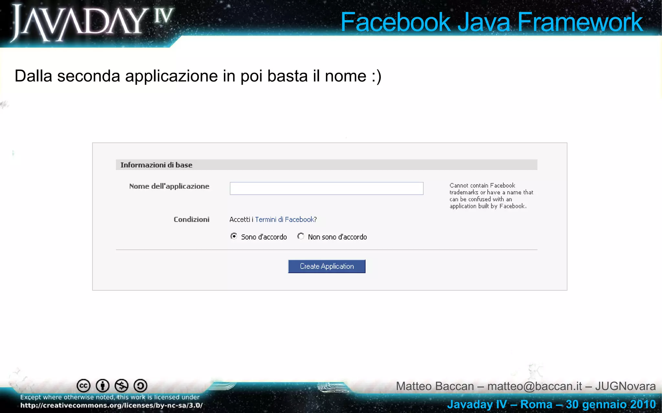Click the Javaday IV Roma date text
662x413 pixels.
pyautogui.click(x=551, y=404)
